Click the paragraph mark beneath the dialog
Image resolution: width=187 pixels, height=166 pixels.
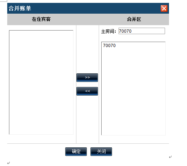[x=8, y=163]
